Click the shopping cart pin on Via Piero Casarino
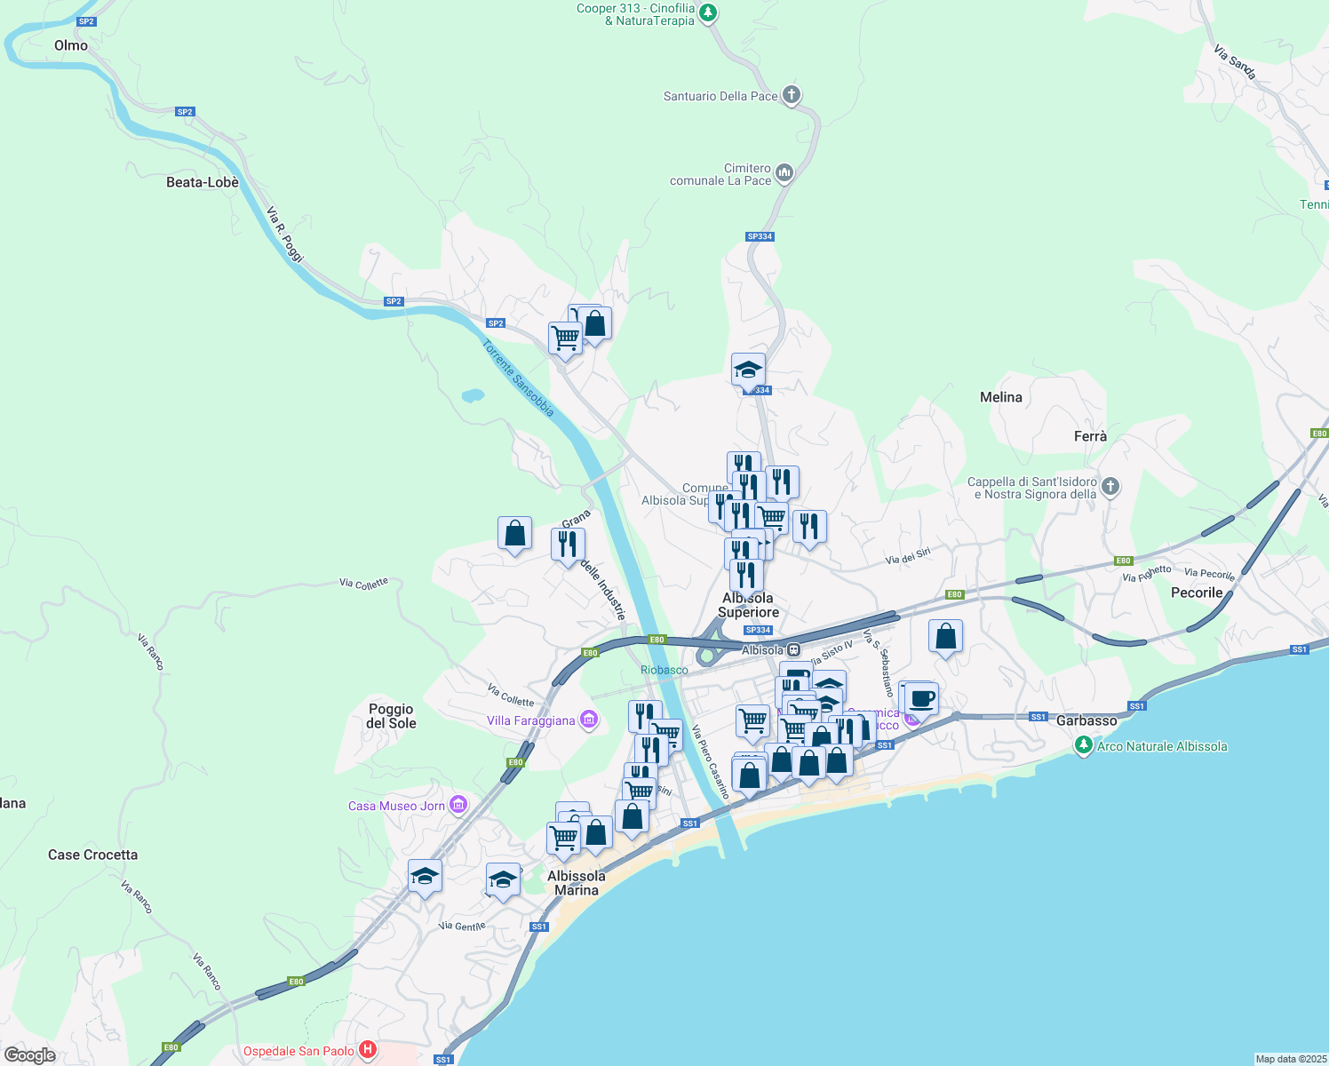The image size is (1329, 1066). pyautogui.click(x=752, y=722)
